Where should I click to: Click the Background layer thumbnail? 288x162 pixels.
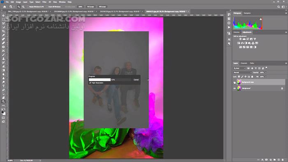coord(239,88)
